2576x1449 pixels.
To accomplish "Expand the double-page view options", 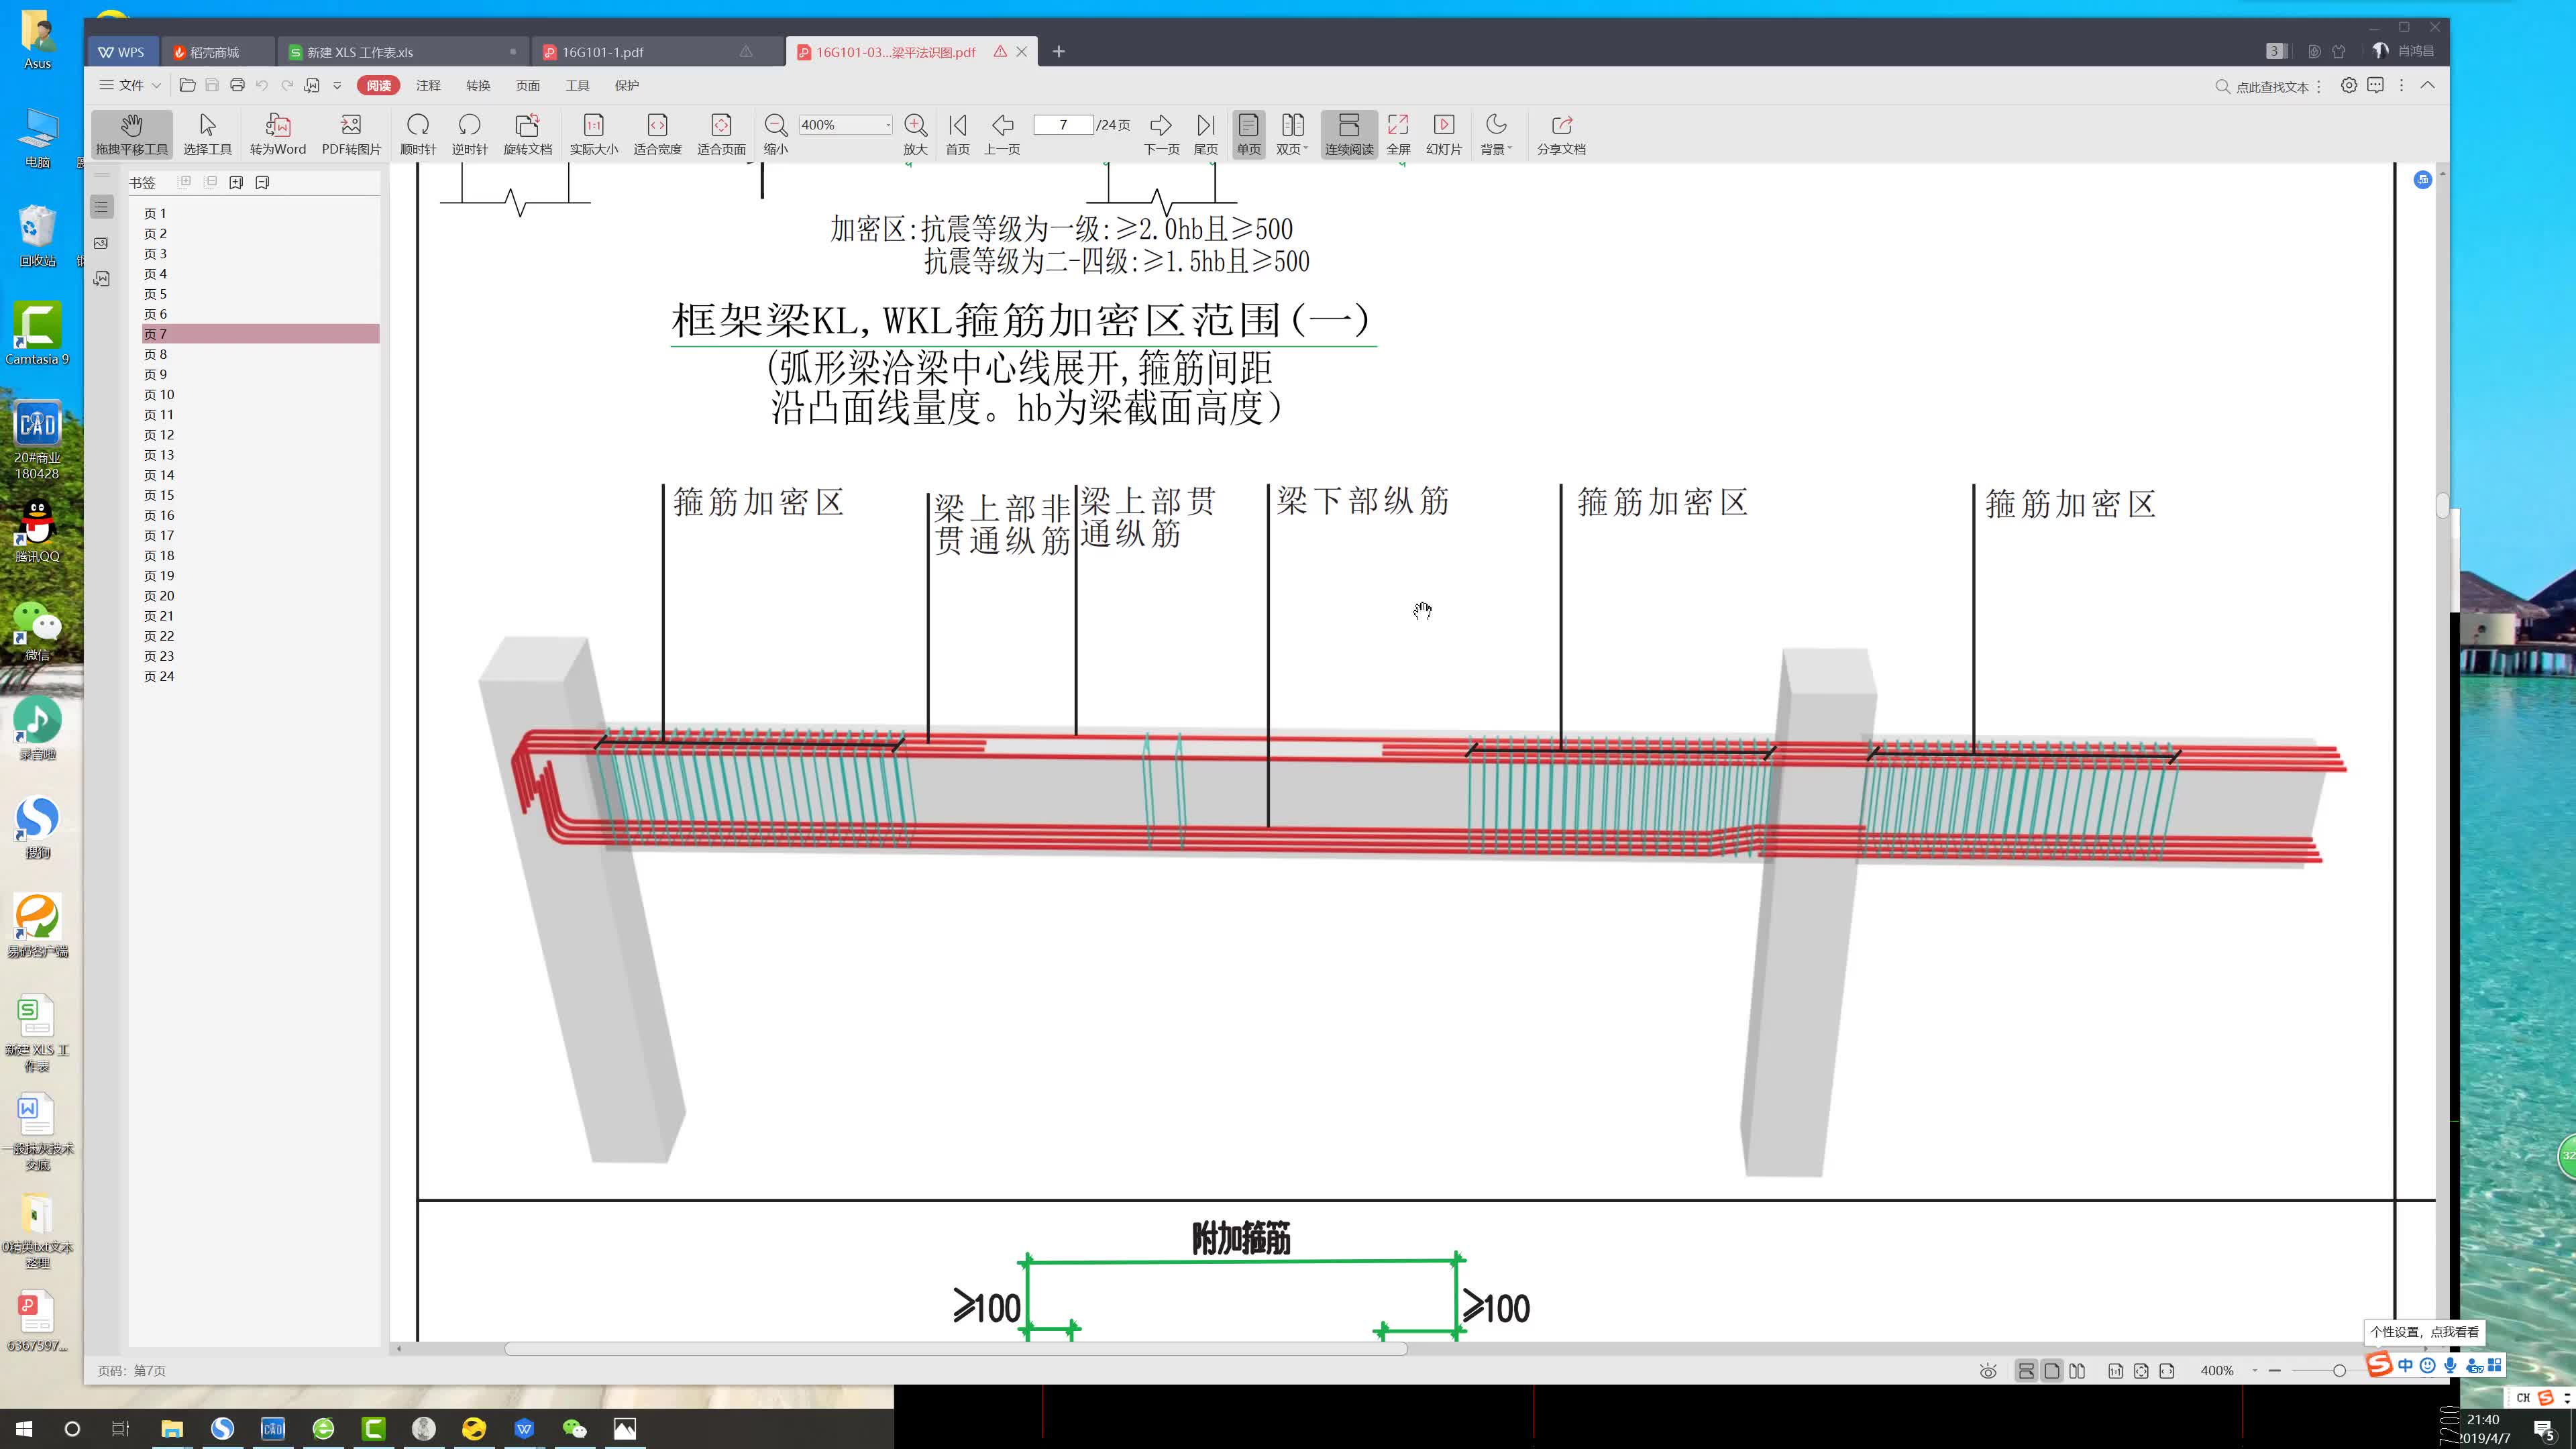I will tap(1305, 149).
